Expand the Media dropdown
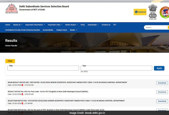 73,30
